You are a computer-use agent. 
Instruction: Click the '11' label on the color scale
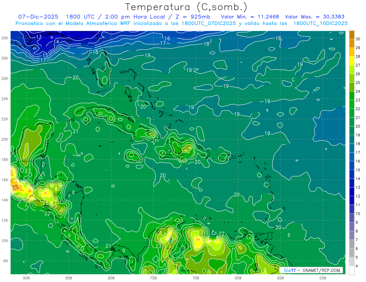(x=358, y=205)
